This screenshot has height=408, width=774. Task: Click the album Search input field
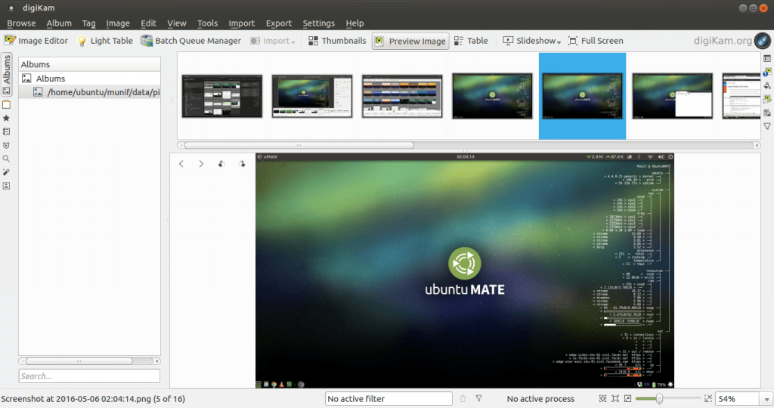pyautogui.click(x=89, y=376)
